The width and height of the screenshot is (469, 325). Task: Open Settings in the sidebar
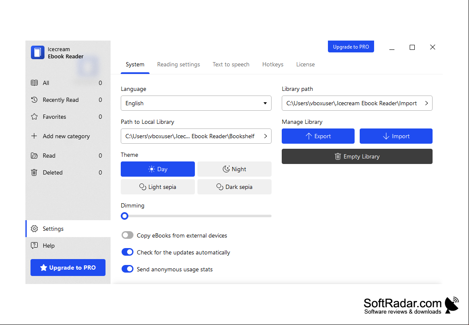click(x=68, y=229)
